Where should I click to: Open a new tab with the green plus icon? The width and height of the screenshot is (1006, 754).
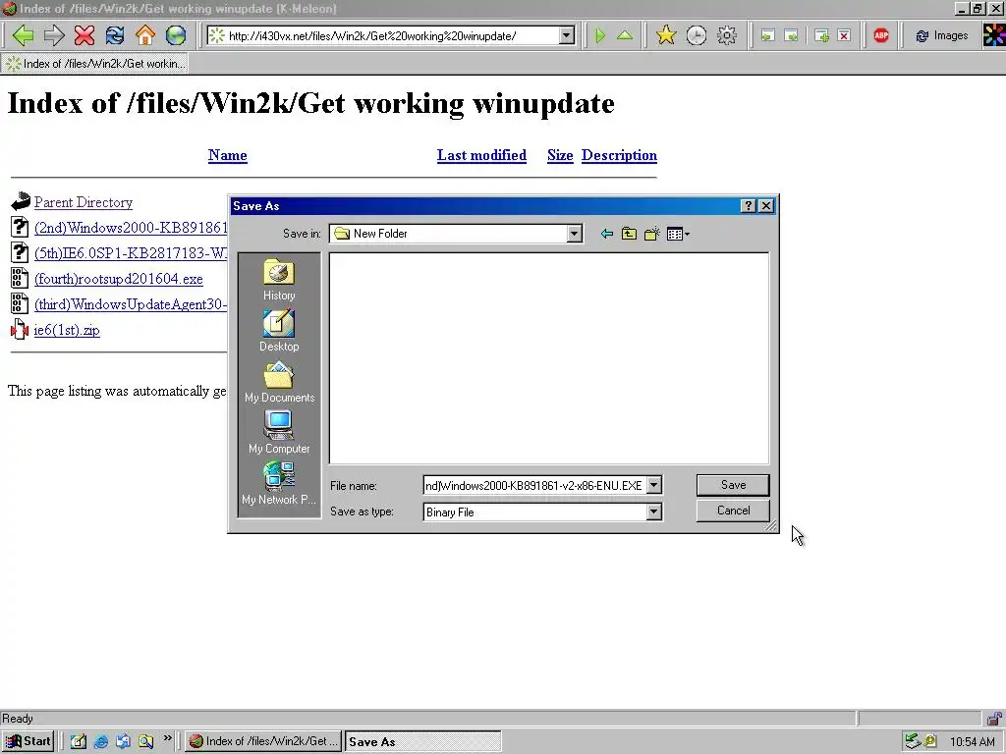822,36
